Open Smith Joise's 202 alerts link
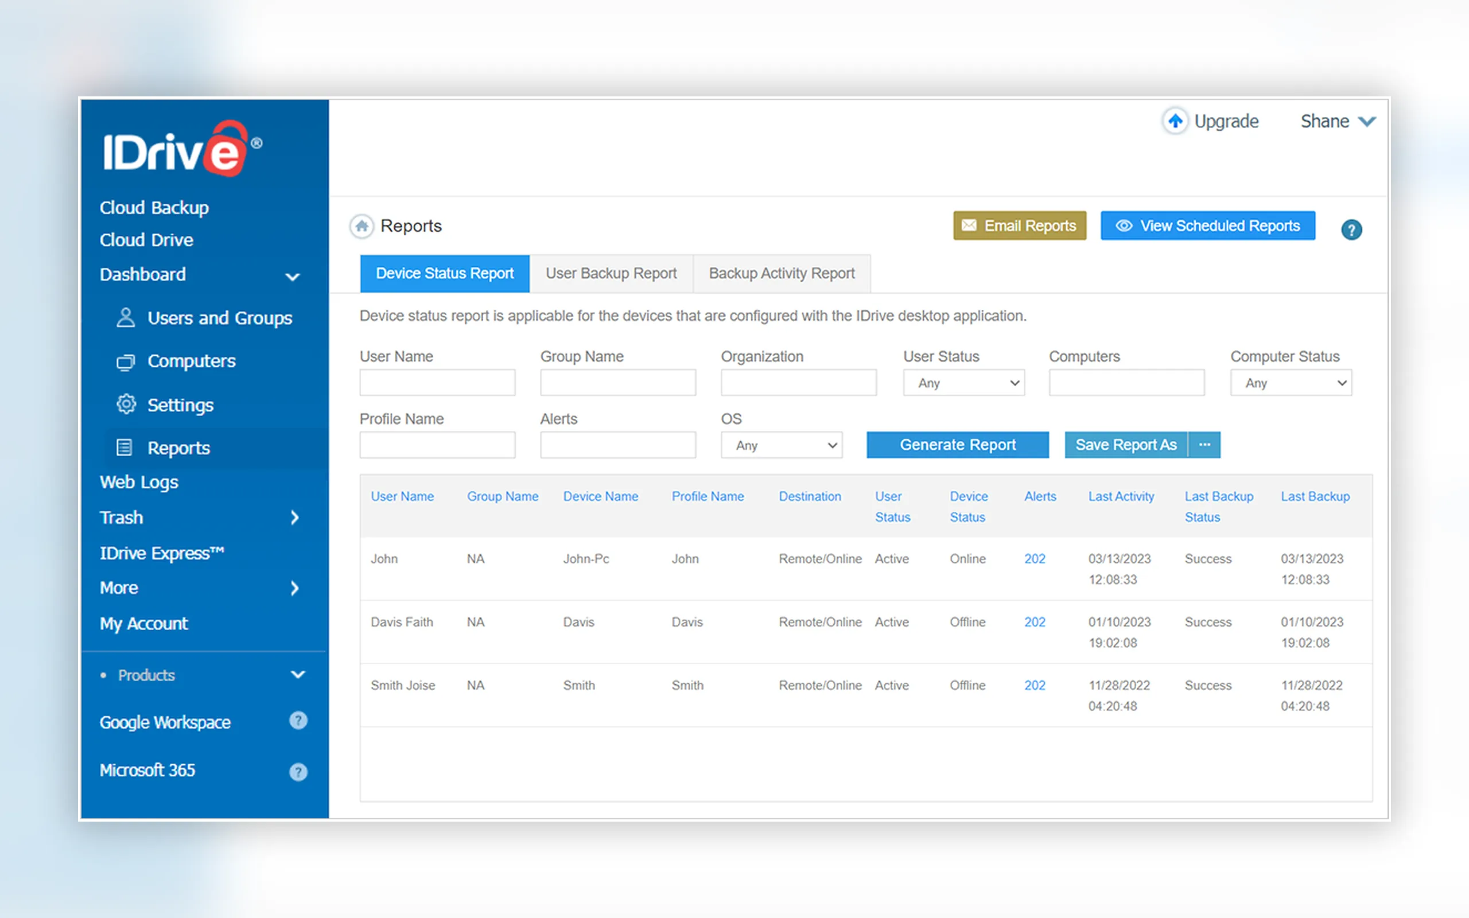 [x=1035, y=685]
